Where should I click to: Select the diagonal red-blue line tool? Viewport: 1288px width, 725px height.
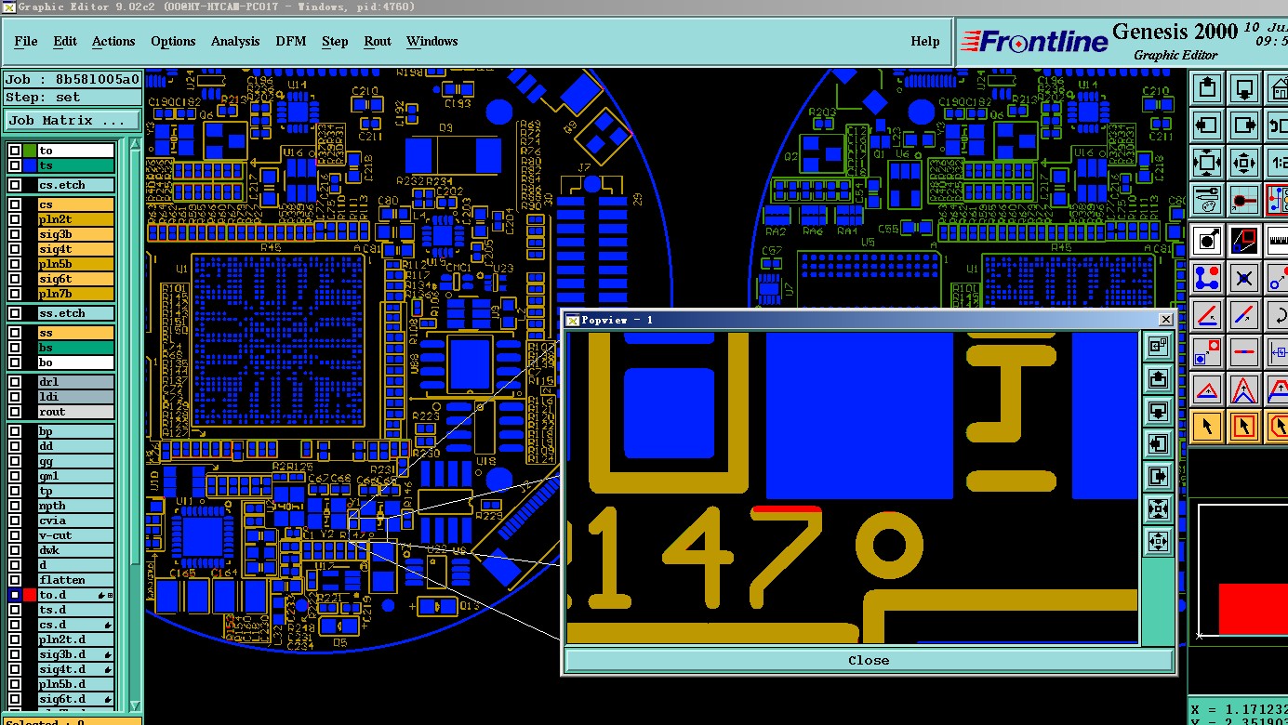(1244, 315)
